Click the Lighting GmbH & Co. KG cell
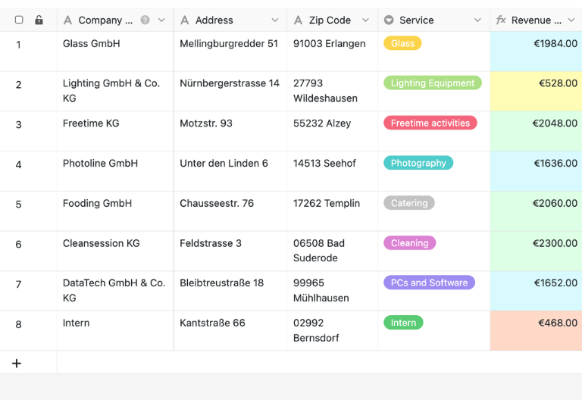This screenshot has height=400, width=582. [x=115, y=91]
